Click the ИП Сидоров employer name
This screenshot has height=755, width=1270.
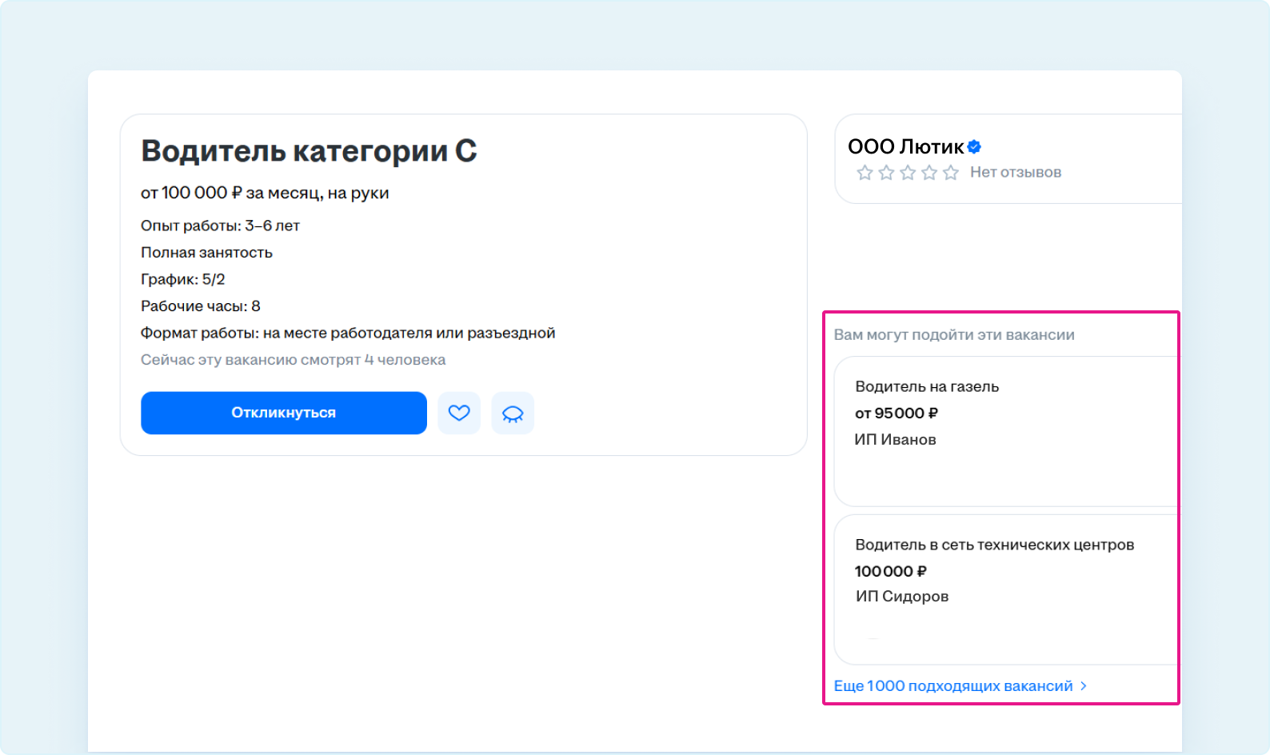(902, 596)
